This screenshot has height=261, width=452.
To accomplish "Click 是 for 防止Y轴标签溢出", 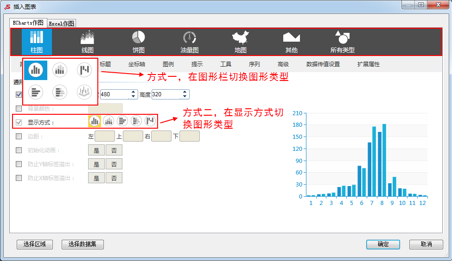I will click(x=96, y=164).
